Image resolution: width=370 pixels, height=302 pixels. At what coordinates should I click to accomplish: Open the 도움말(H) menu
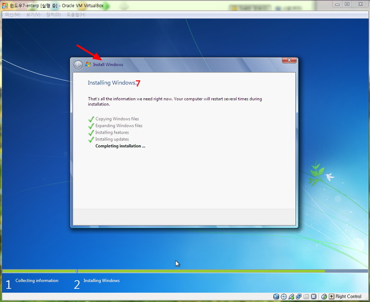coord(76,14)
